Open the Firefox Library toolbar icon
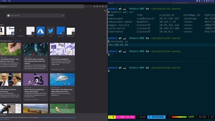 (94, 6)
